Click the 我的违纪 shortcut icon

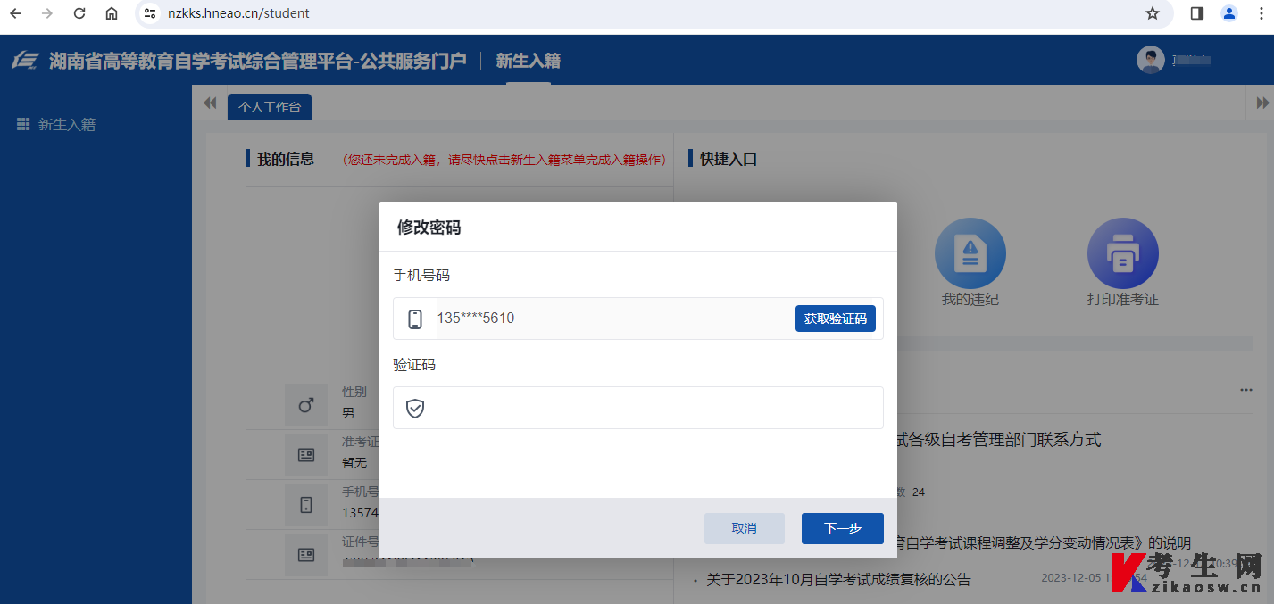970,252
